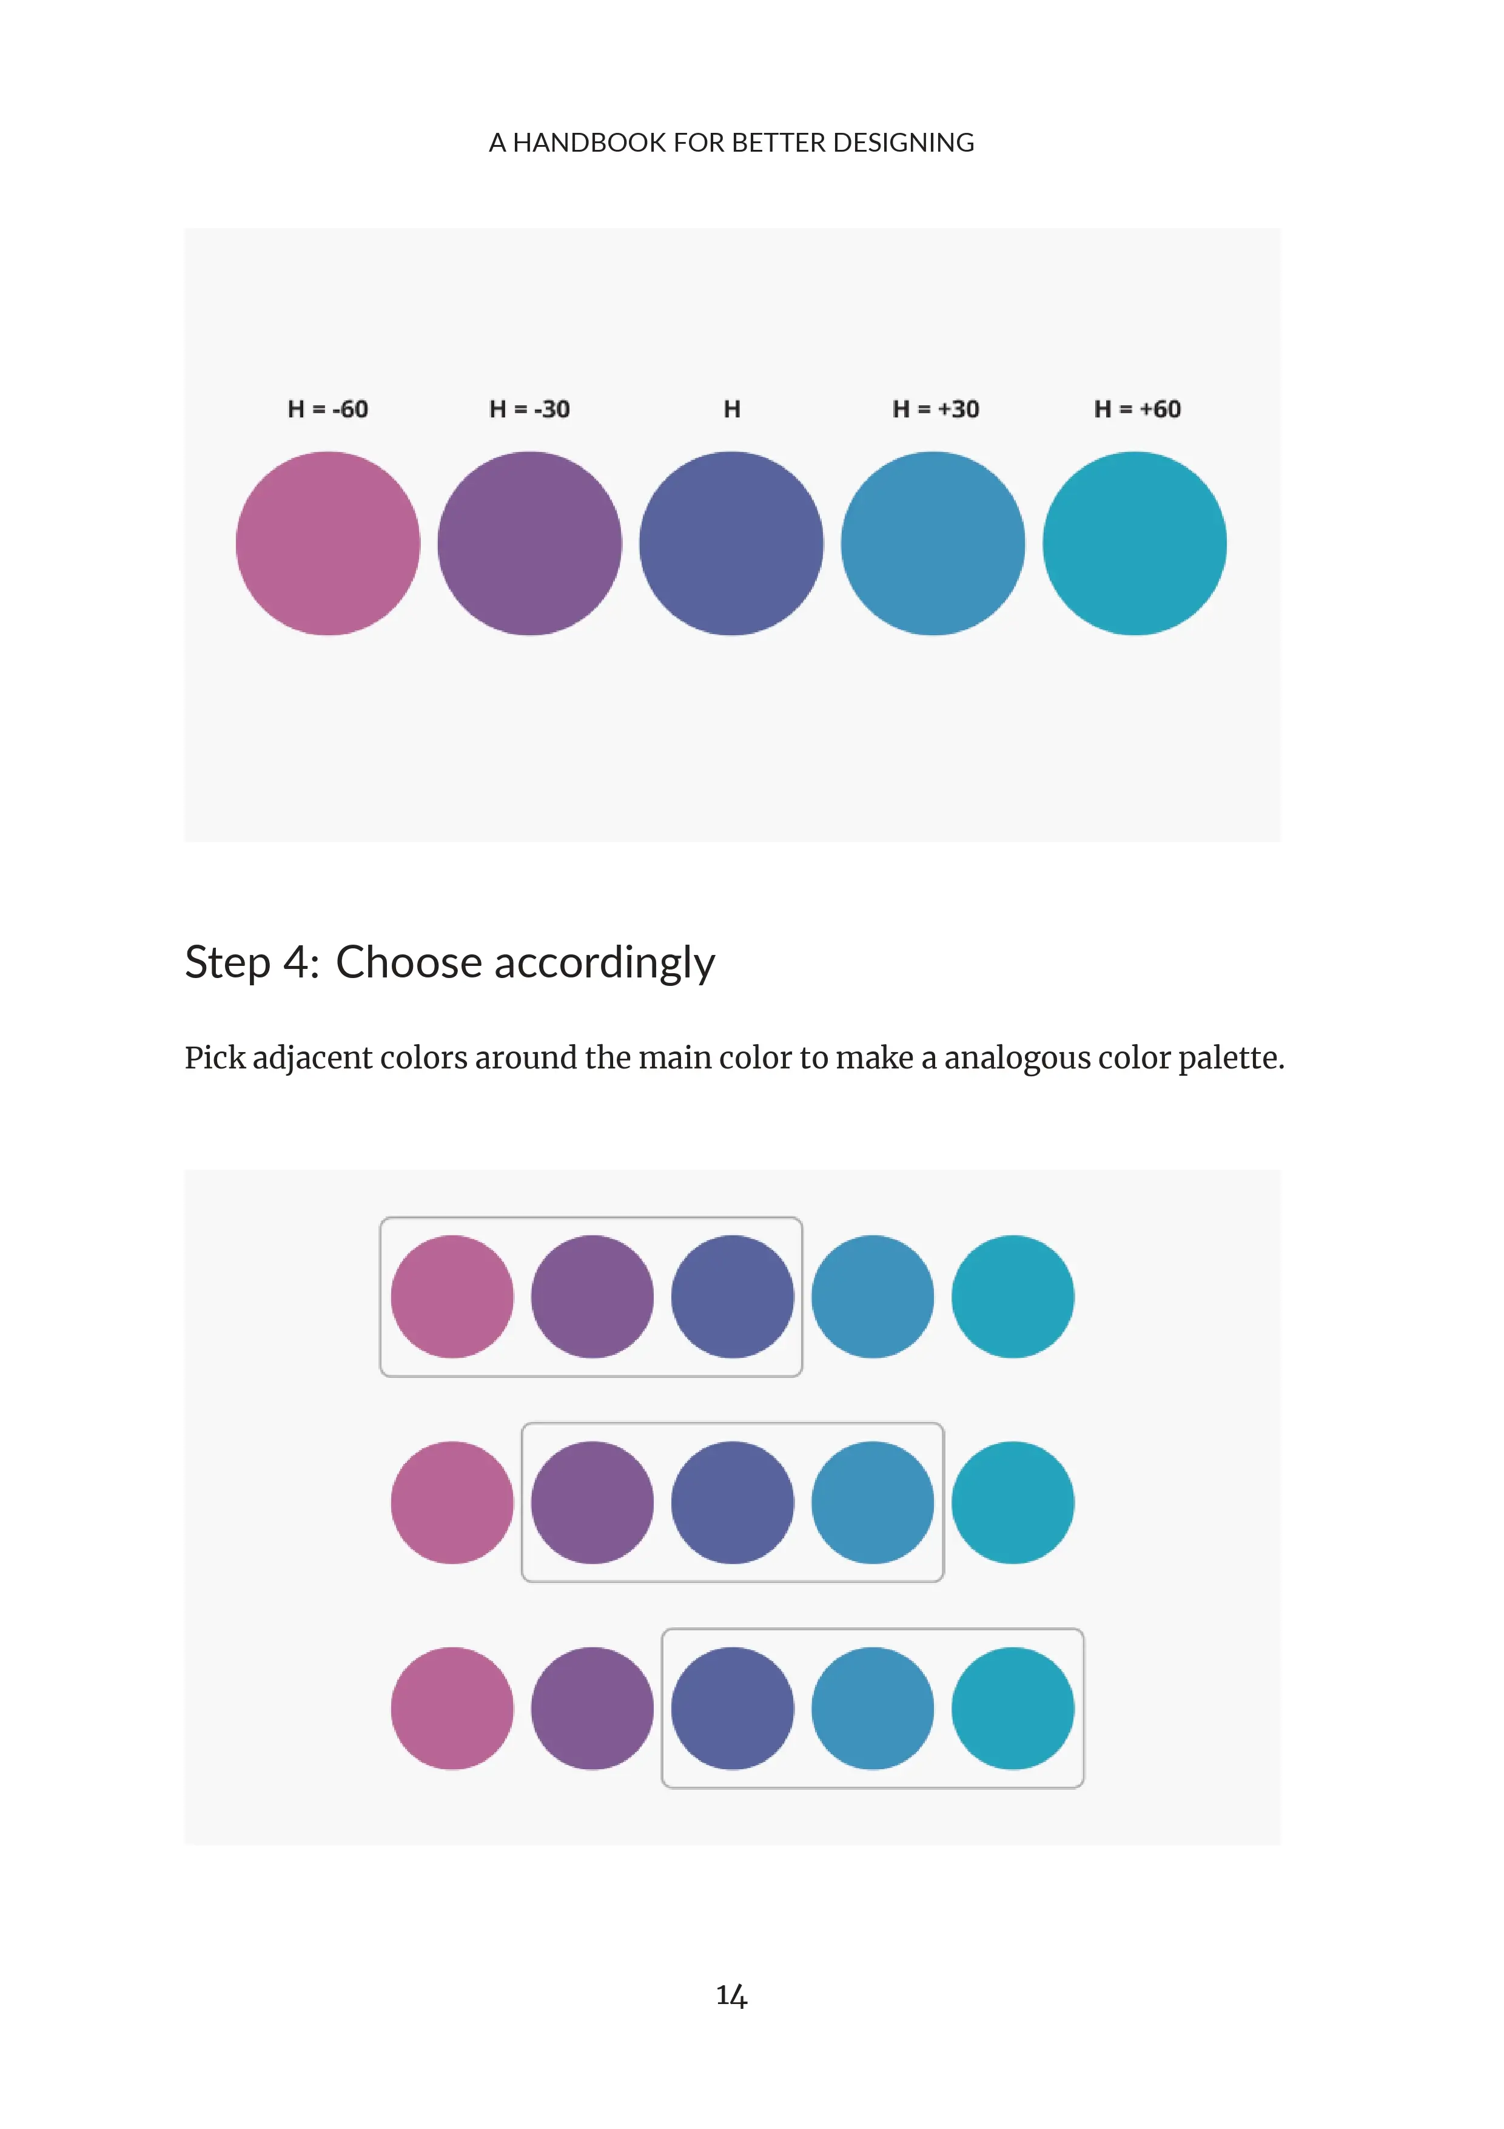This screenshot has width=1504, height=2129.
Task: Click the pink circle under H = -60
Action: [x=328, y=544]
